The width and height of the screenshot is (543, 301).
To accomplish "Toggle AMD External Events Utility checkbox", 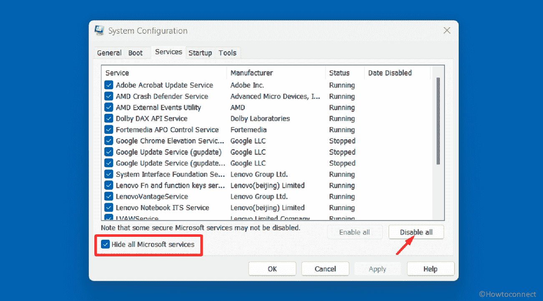I will click(x=109, y=108).
